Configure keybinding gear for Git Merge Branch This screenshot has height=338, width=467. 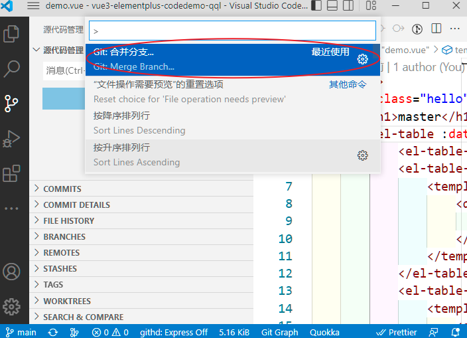point(362,59)
